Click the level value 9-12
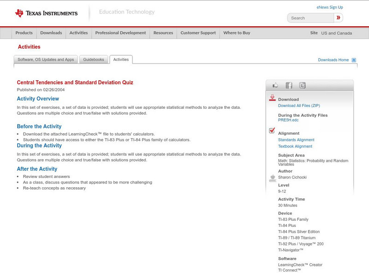This screenshot has height=273, width=369. 282,191
